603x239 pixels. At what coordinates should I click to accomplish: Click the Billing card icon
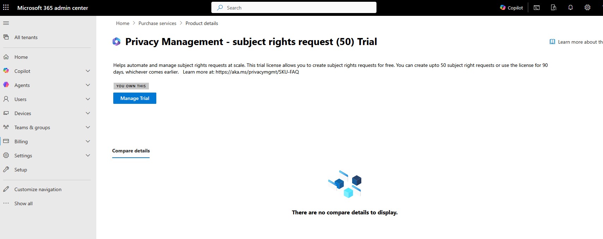tap(6, 141)
